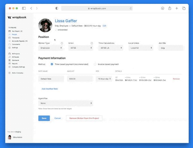Click the Elina Admin user name
Screen dimensions: 193x148
[18, 137]
